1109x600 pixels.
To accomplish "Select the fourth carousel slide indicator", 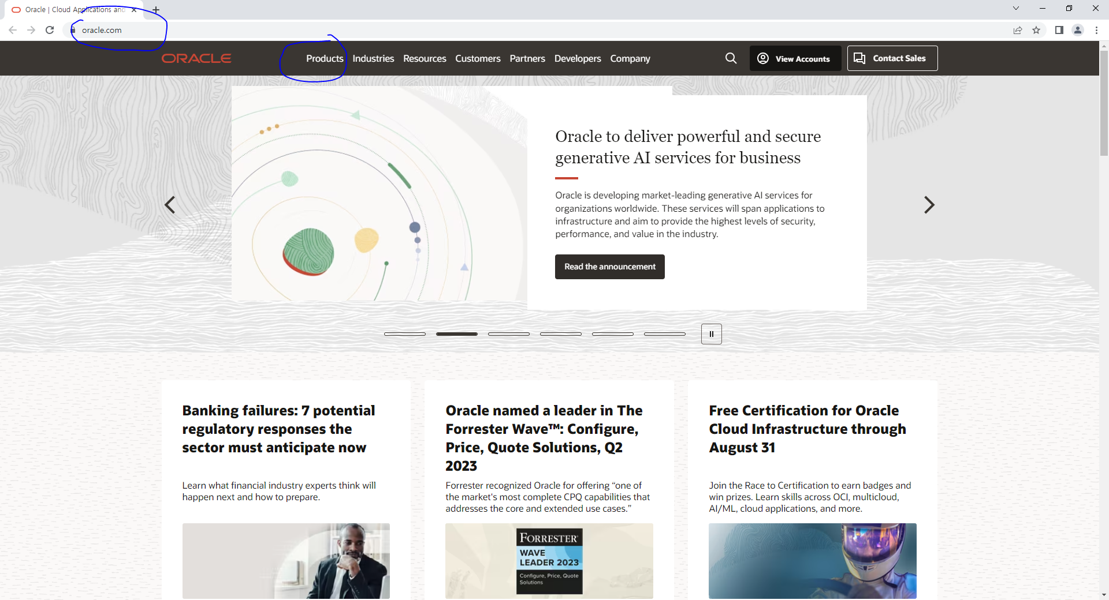I will tap(561, 334).
